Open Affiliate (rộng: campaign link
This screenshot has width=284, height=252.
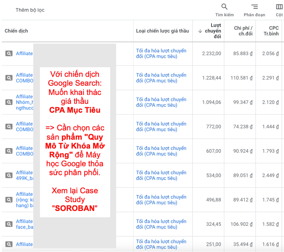coord(24,200)
